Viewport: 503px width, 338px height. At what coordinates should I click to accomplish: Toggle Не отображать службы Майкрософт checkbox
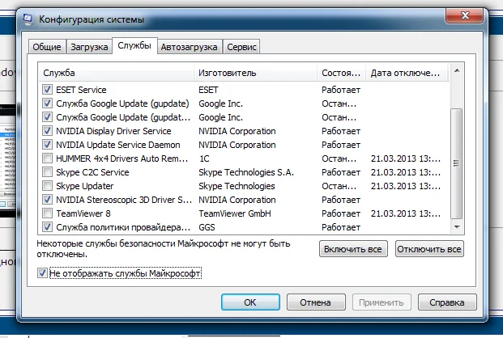click(x=42, y=273)
